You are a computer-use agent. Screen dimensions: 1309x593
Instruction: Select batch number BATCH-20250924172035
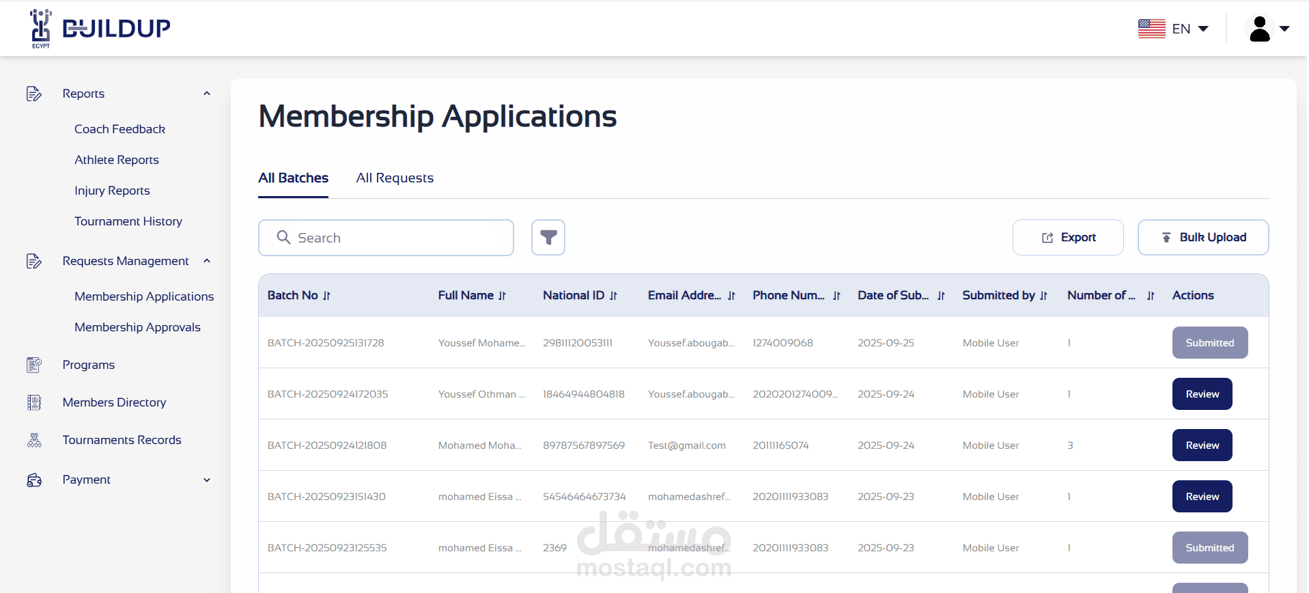[328, 394]
